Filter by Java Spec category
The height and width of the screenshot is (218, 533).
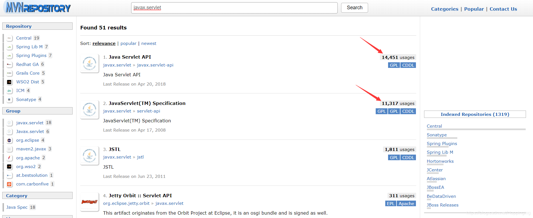tap(17, 207)
